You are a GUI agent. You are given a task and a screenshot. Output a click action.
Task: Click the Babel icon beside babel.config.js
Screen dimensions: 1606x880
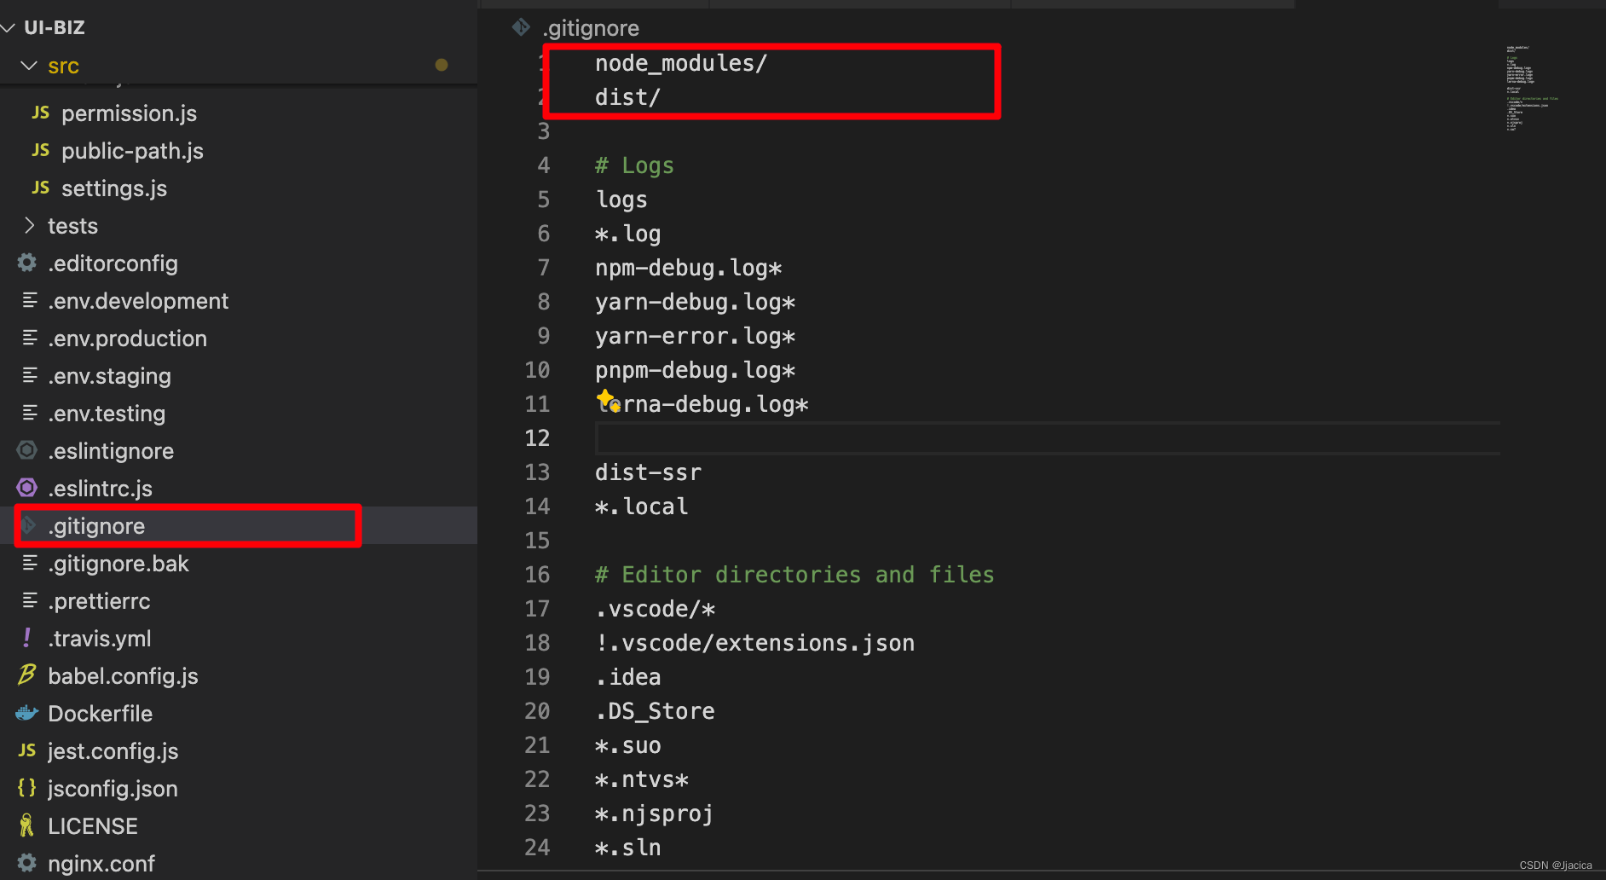pos(26,675)
